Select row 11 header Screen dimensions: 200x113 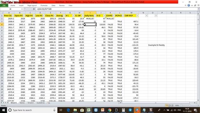pyautogui.click(x=2, y=45)
